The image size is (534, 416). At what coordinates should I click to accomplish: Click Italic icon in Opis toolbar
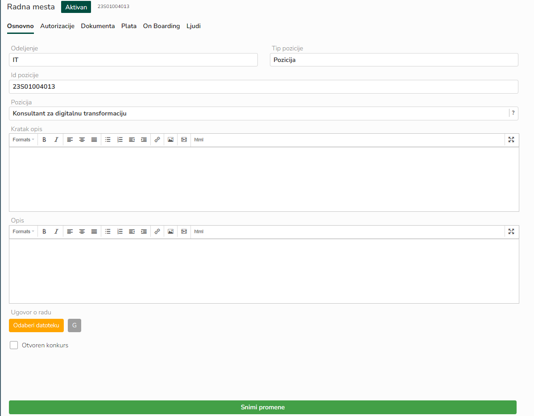pyautogui.click(x=56, y=231)
